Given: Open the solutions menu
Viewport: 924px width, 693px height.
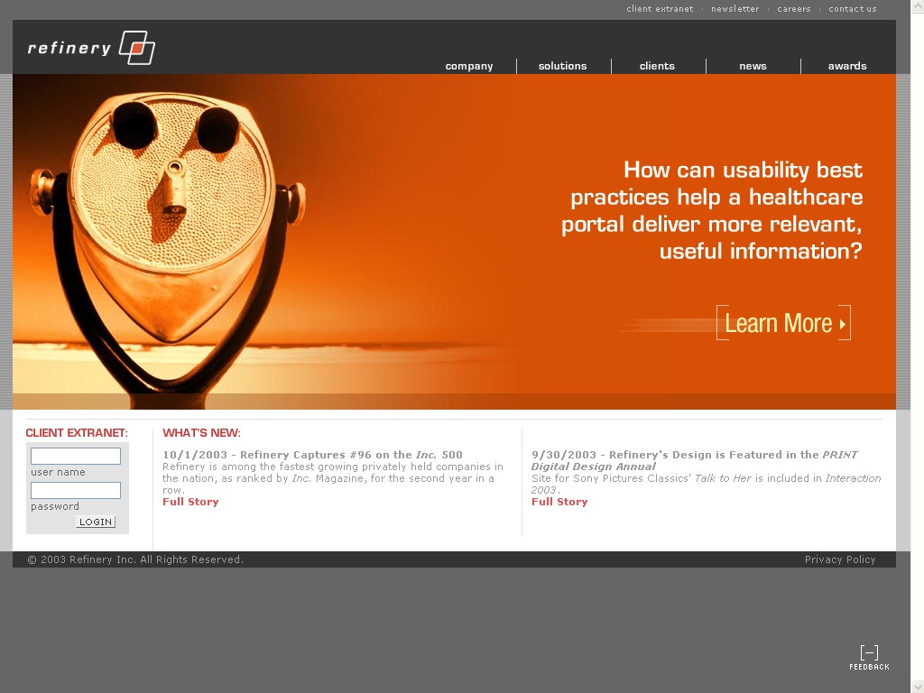Looking at the screenshot, I should click(562, 66).
